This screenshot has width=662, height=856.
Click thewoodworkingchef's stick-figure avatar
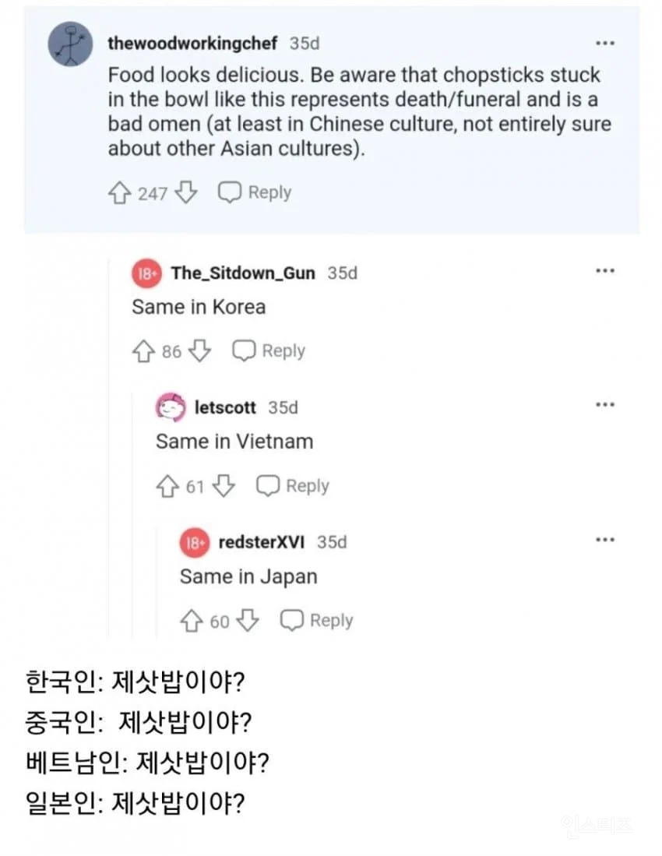(x=70, y=44)
